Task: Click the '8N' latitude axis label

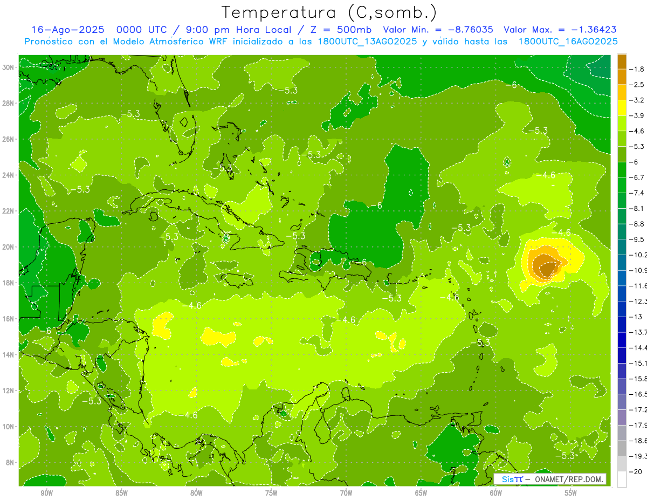Action: point(11,462)
